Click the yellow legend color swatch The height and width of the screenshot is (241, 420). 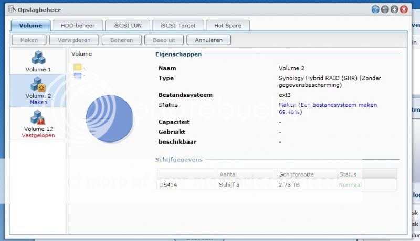click(x=78, y=67)
